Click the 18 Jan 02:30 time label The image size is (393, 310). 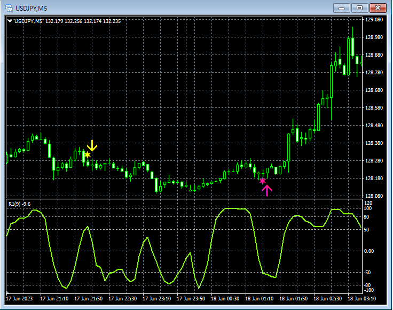point(327,298)
